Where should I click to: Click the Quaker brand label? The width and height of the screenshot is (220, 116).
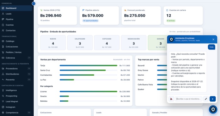click(x=141, y=89)
